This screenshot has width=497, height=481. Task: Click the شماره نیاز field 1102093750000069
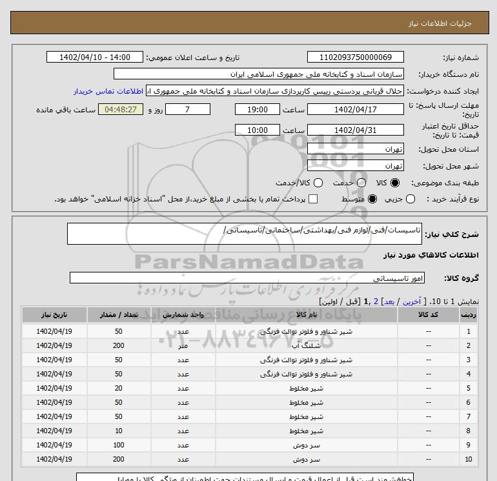(x=355, y=57)
